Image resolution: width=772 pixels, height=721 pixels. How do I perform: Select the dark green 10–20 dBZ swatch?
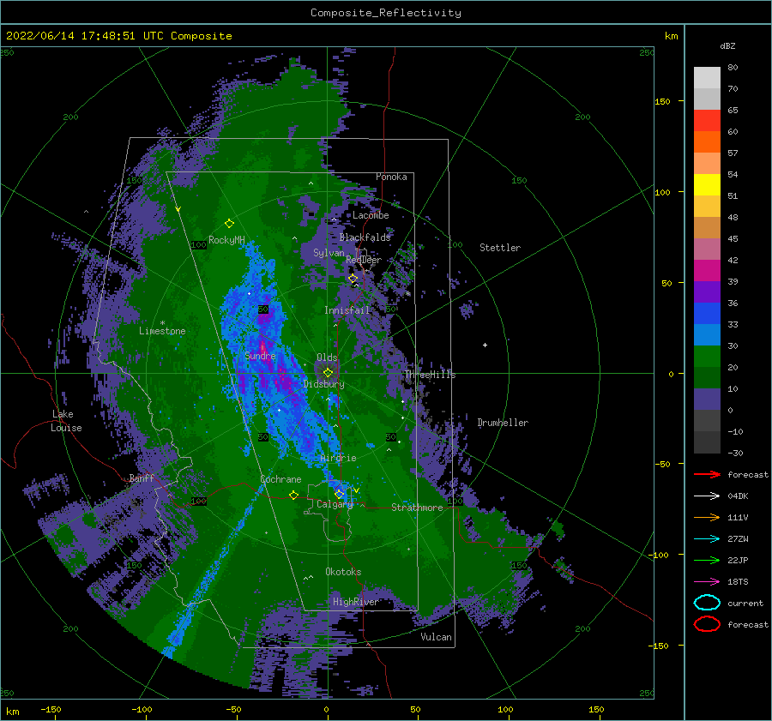[x=707, y=377]
